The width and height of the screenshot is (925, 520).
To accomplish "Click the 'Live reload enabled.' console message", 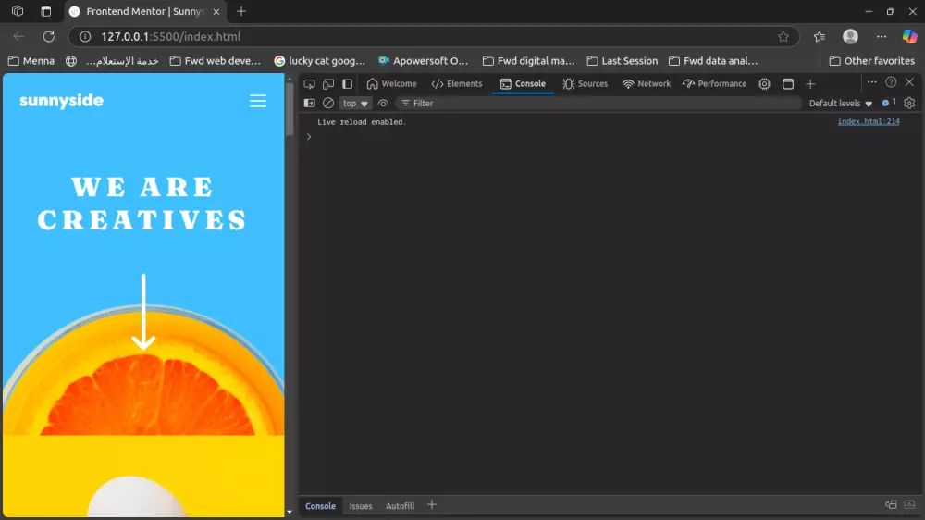I will coord(362,122).
